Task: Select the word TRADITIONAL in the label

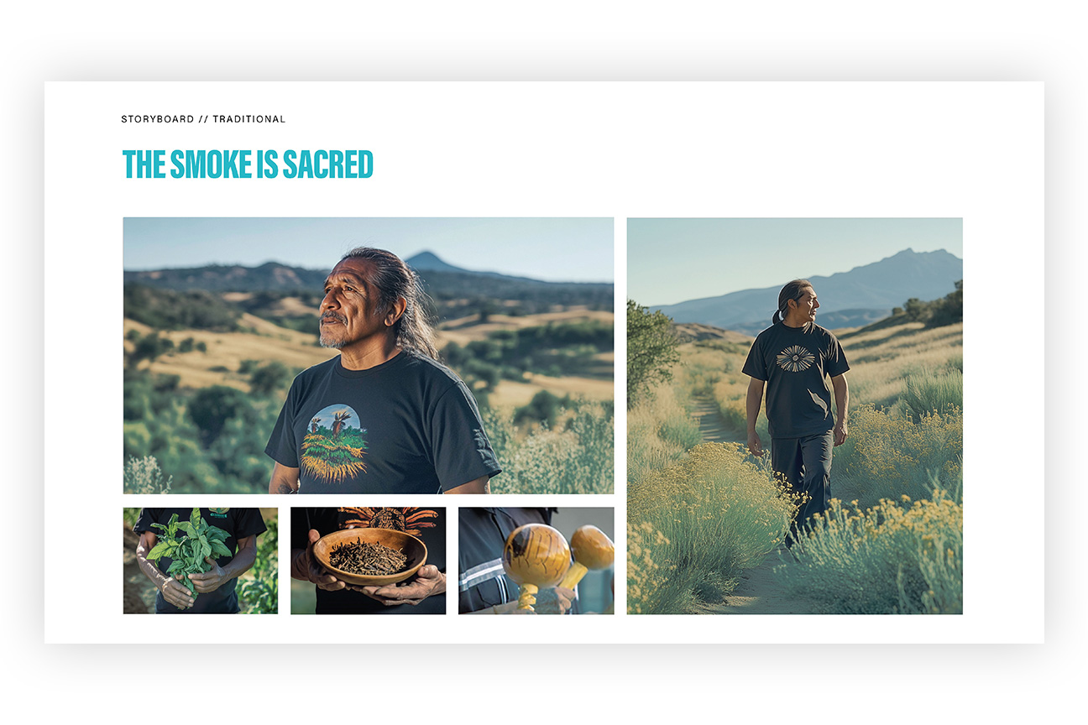Action: pyautogui.click(x=249, y=119)
